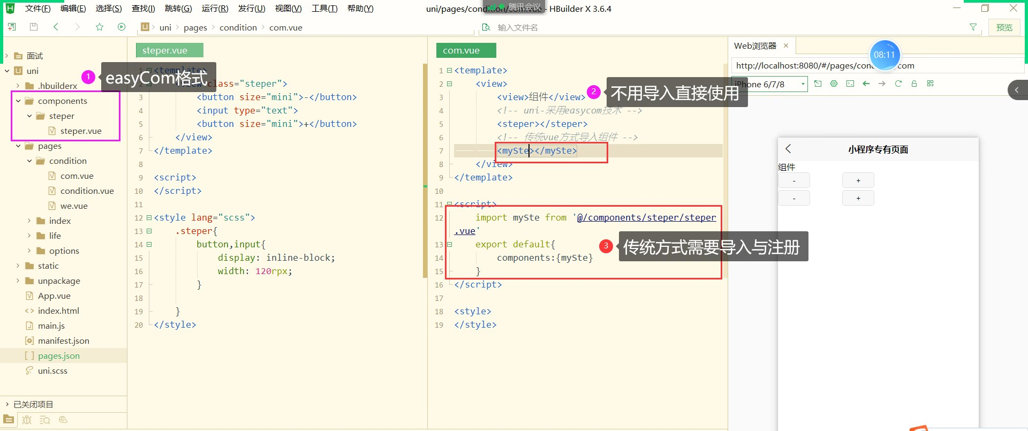This screenshot has height=431, width=1028.
Task: Switch to the steper.vue editor tab
Action: click(x=169, y=50)
